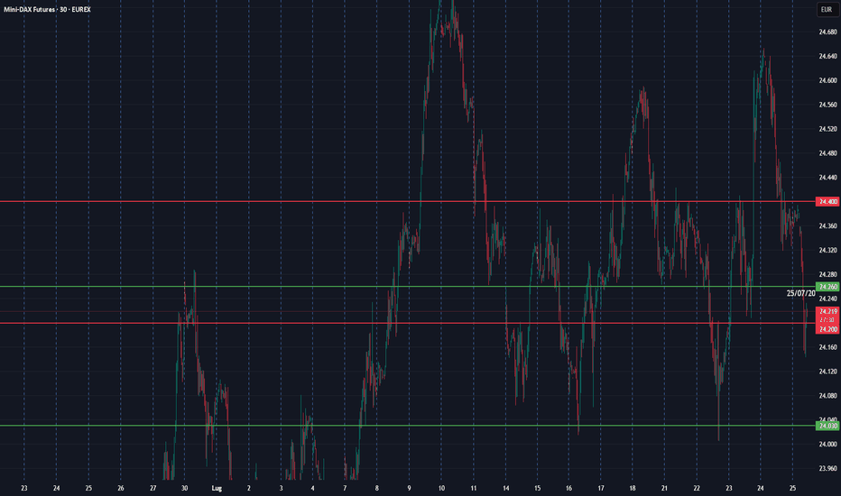The height and width of the screenshot is (496, 841).
Task: Click the 22 date label on time axis
Action: 697,489
